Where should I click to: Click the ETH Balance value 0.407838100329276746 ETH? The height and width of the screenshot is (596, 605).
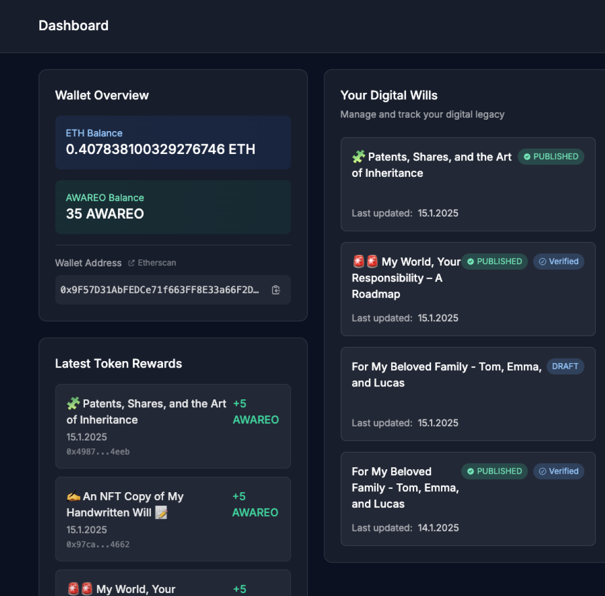[x=160, y=149]
